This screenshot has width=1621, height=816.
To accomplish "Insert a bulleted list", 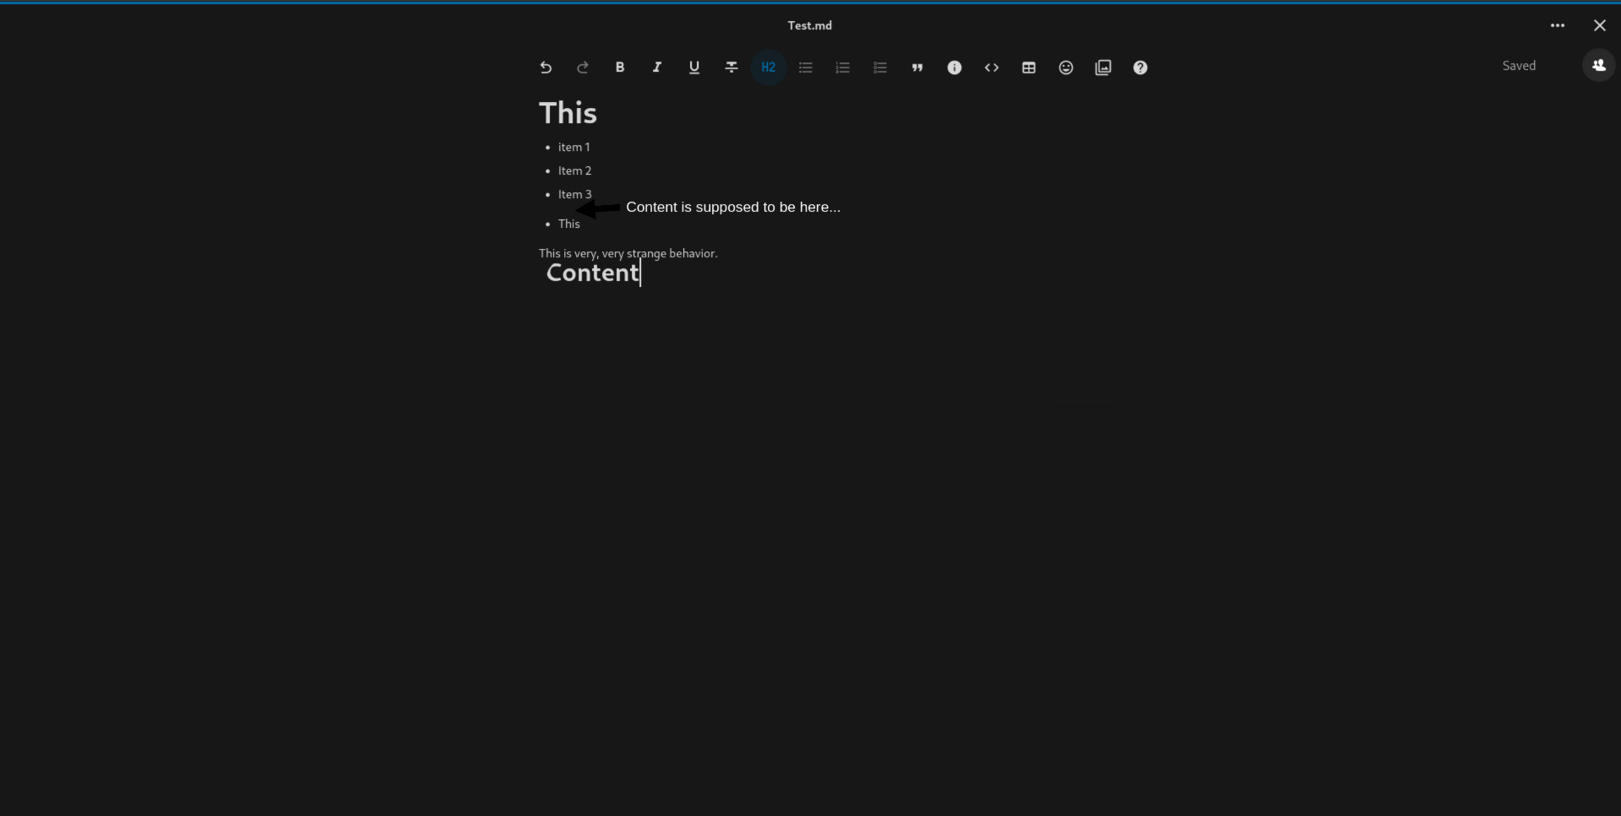I will (806, 68).
